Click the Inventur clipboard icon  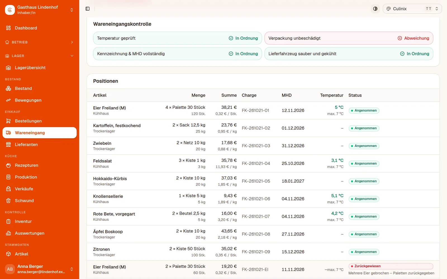[8, 222]
